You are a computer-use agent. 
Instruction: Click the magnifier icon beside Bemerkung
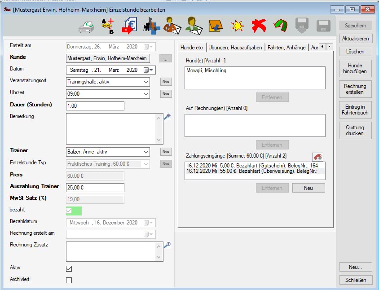point(167,117)
